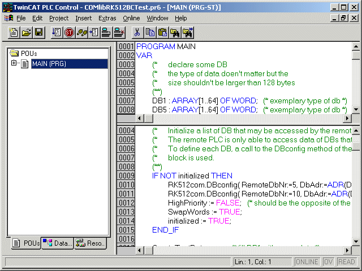Viewport: 362px width, 271px height.
Task: Click the DB5 ARRAY declaration line
Action: click(x=249, y=110)
